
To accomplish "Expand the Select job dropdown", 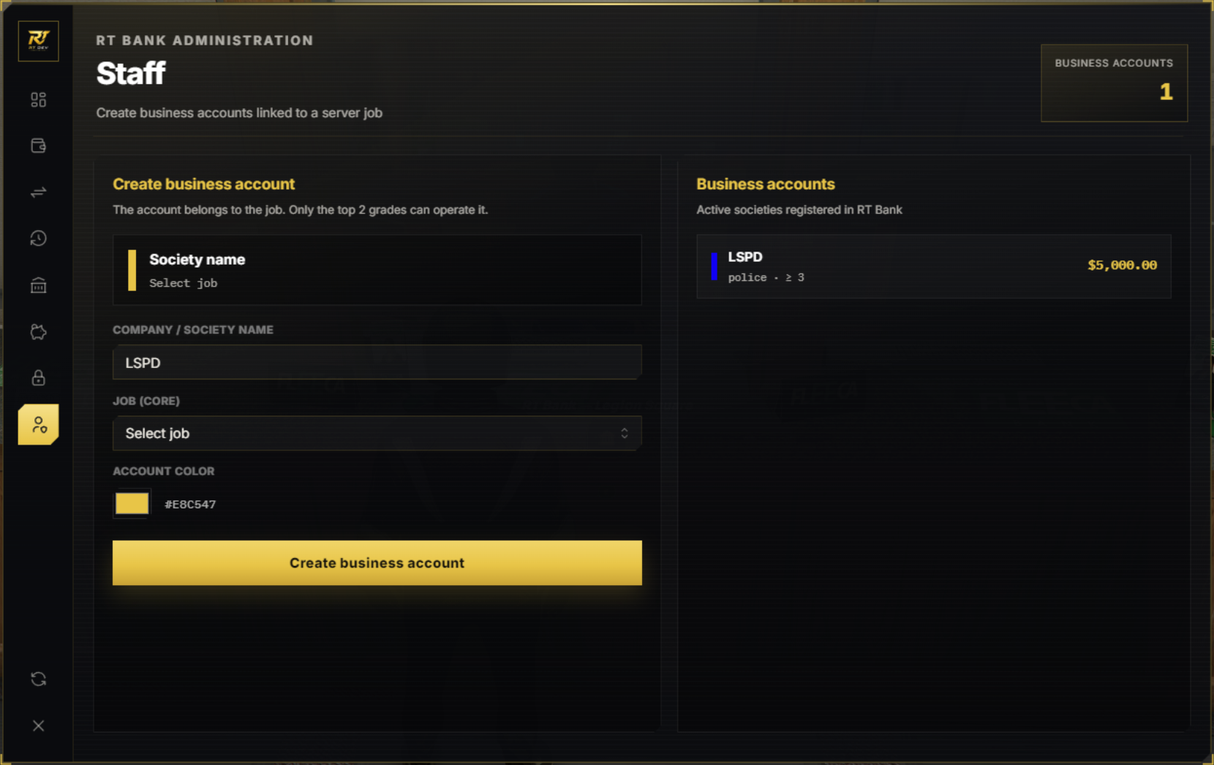I will [x=377, y=434].
